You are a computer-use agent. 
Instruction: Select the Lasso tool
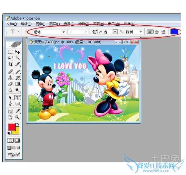(x=10, y=58)
